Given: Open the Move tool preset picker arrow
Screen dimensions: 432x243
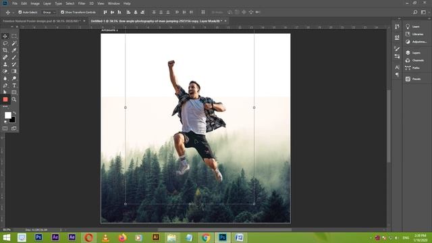Looking at the screenshot, I should (x=13, y=12).
